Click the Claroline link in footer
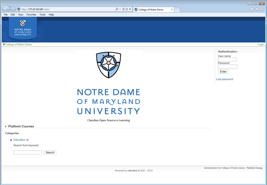The image size is (267, 185). tap(132, 171)
